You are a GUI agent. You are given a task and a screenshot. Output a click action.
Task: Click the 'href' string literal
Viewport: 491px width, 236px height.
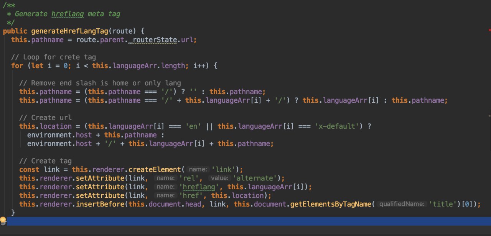(x=191, y=195)
